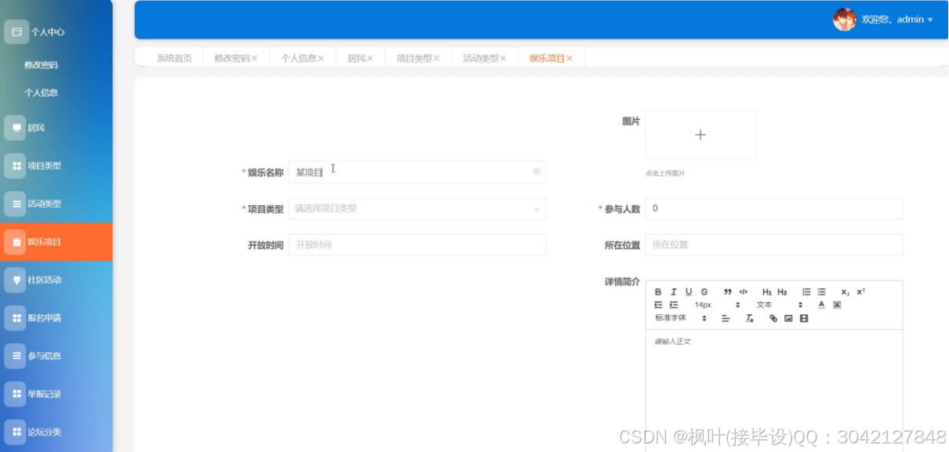Screen dimensions: 949x452
Task: Insert a blockquote in the editor
Action: pos(728,291)
